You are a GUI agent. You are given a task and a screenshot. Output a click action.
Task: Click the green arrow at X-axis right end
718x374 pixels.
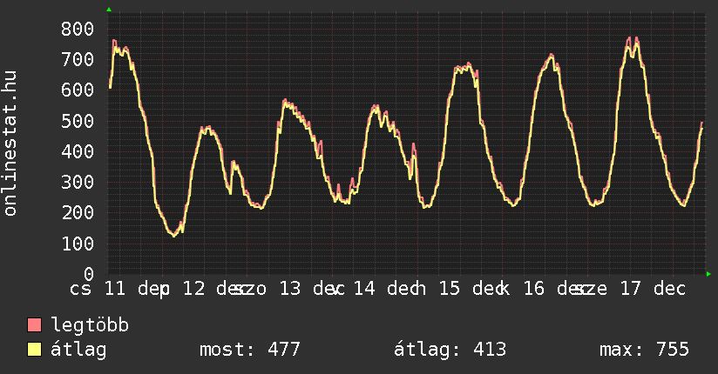[708, 274]
